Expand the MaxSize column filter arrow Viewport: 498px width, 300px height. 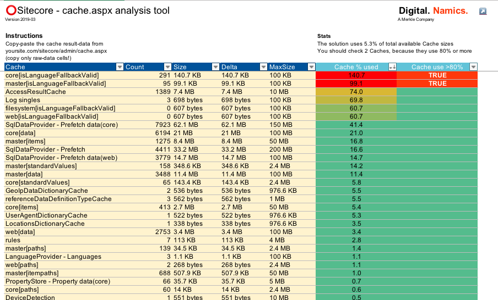pos(310,67)
